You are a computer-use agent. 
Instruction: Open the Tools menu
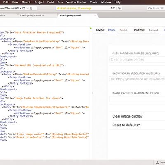coord(93,2)
